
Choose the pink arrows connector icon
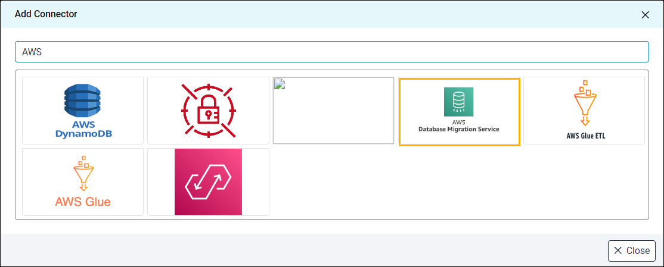pos(209,181)
